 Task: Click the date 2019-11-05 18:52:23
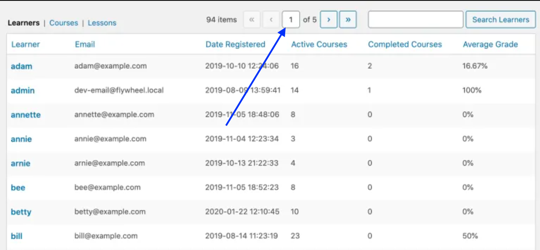pyautogui.click(x=242, y=187)
